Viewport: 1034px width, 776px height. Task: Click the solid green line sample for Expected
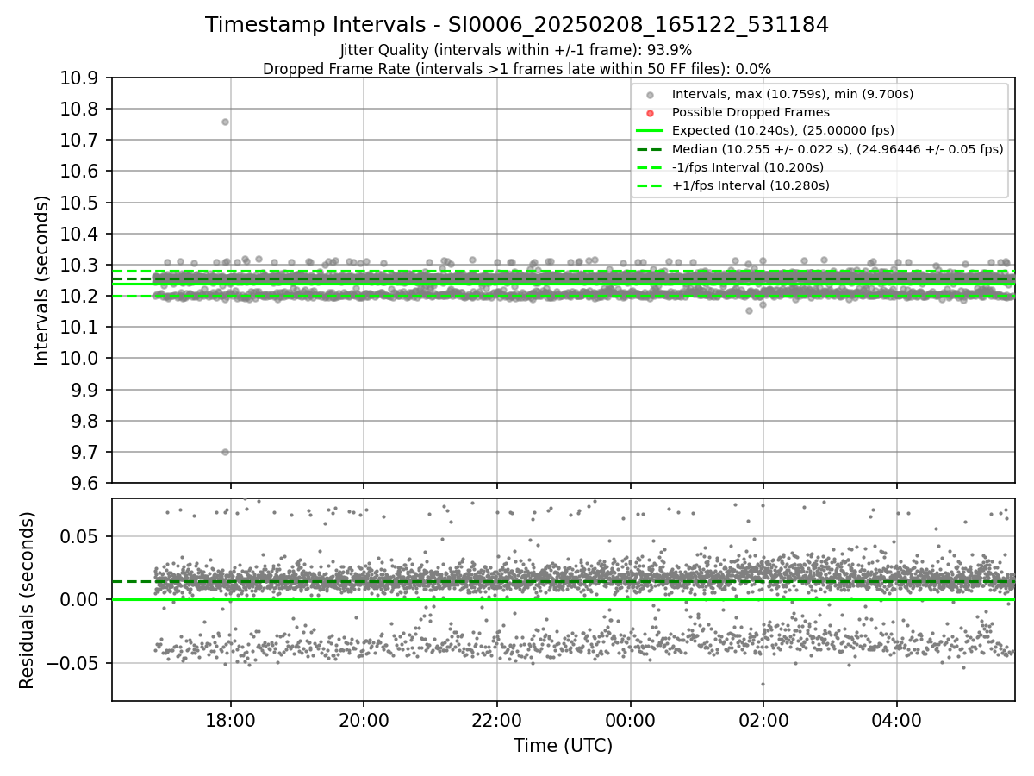(x=651, y=131)
